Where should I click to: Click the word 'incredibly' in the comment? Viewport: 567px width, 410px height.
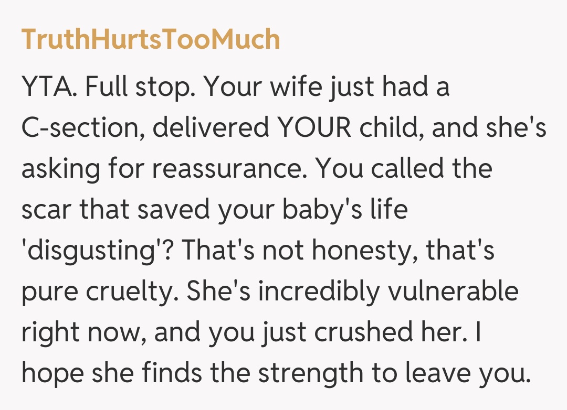(317, 293)
